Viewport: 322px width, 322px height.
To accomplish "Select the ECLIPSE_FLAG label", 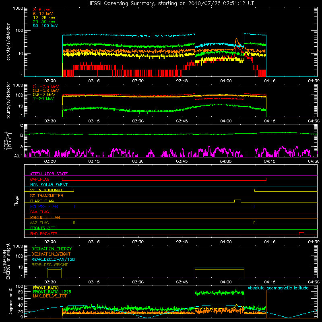I will pyautogui.click(x=44, y=206).
